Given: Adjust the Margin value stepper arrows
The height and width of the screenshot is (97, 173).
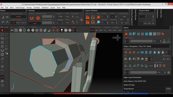Looking at the screenshot, I should click(108, 17).
